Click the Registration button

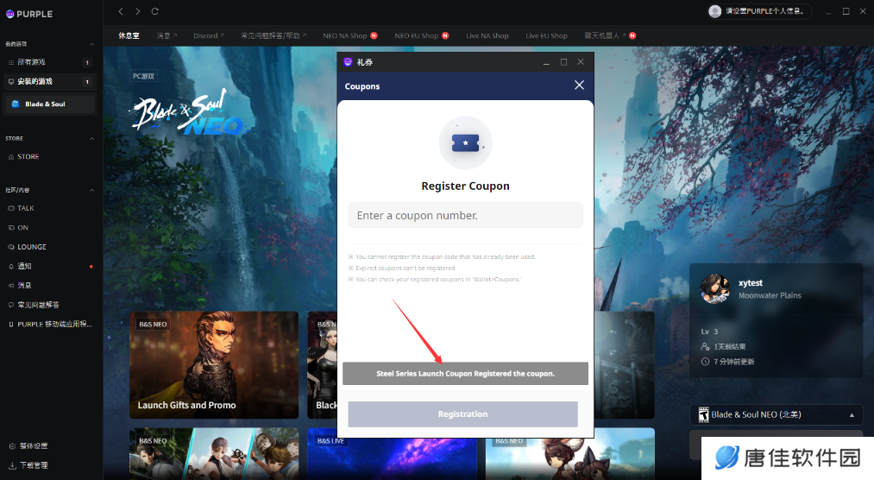pyautogui.click(x=462, y=414)
